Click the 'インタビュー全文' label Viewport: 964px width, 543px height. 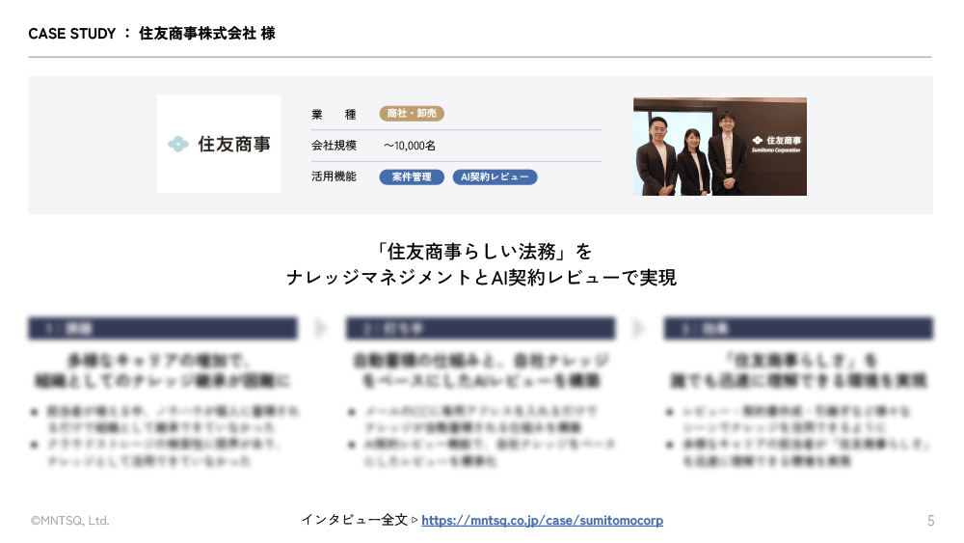[x=355, y=520]
